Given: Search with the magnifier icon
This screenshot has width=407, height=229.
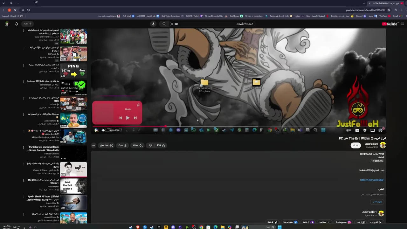Looking at the screenshot, I should (x=164, y=24).
